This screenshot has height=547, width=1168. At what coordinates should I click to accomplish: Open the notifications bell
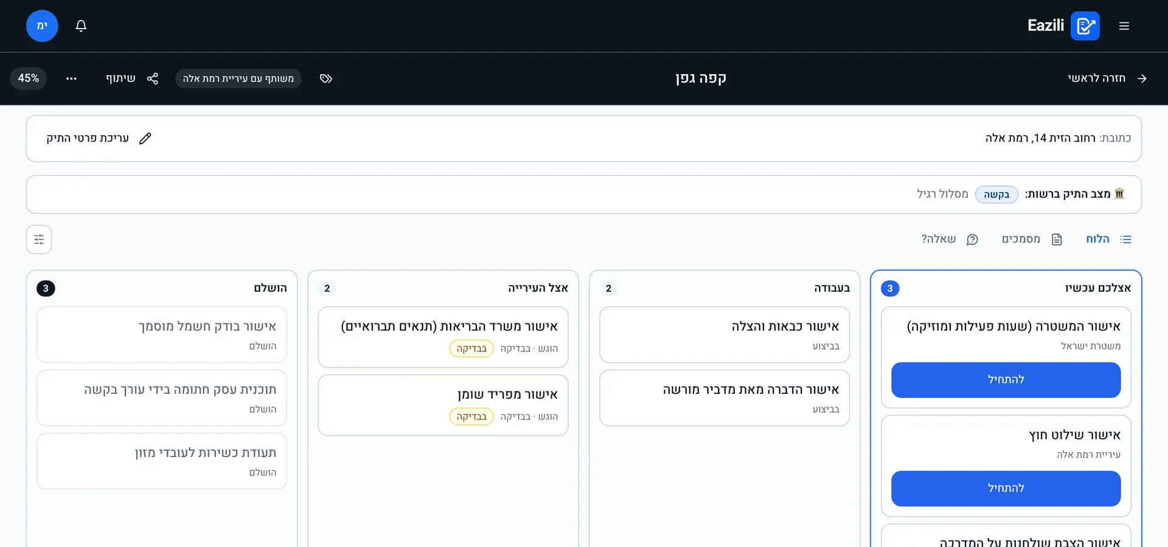coord(81,26)
